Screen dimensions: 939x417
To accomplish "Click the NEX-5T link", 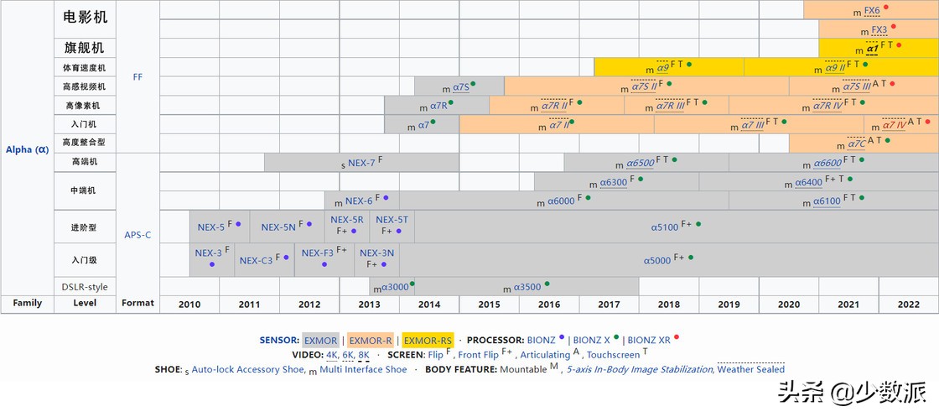I will 392,220.
